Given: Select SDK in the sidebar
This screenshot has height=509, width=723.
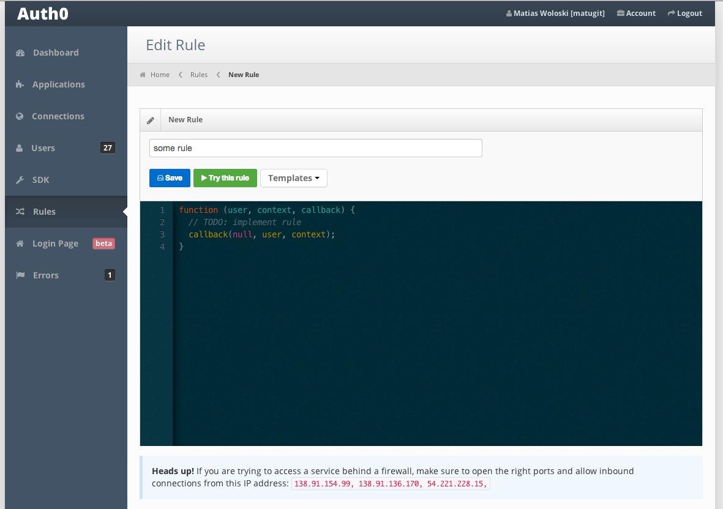Looking at the screenshot, I should coord(66,180).
